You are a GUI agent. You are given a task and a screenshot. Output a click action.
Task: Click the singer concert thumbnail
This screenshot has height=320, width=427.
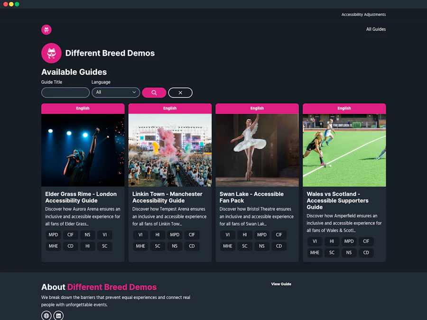[83, 150]
